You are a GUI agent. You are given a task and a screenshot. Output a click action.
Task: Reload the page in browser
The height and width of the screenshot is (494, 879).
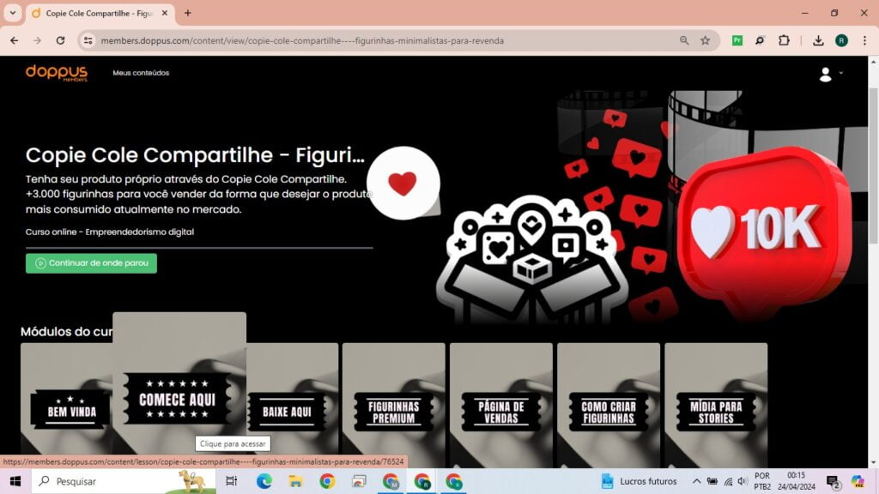[x=60, y=40]
